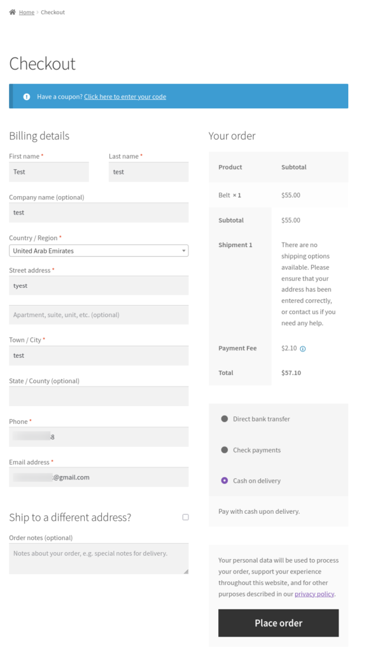Open the Home breadcrumb link
The height and width of the screenshot is (652, 366).
click(27, 13)
